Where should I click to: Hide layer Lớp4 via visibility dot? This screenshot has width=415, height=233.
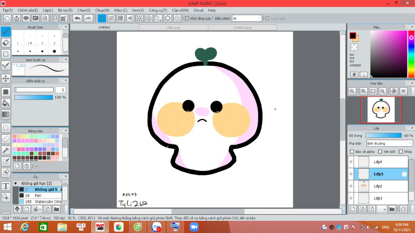(x=351, y=162)
